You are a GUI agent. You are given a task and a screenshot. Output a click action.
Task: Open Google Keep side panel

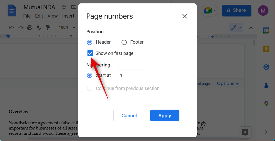pyautogui.click(x=266, y=49)
